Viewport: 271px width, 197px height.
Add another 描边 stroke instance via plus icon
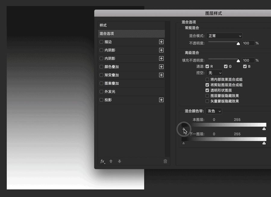[161, 42]
